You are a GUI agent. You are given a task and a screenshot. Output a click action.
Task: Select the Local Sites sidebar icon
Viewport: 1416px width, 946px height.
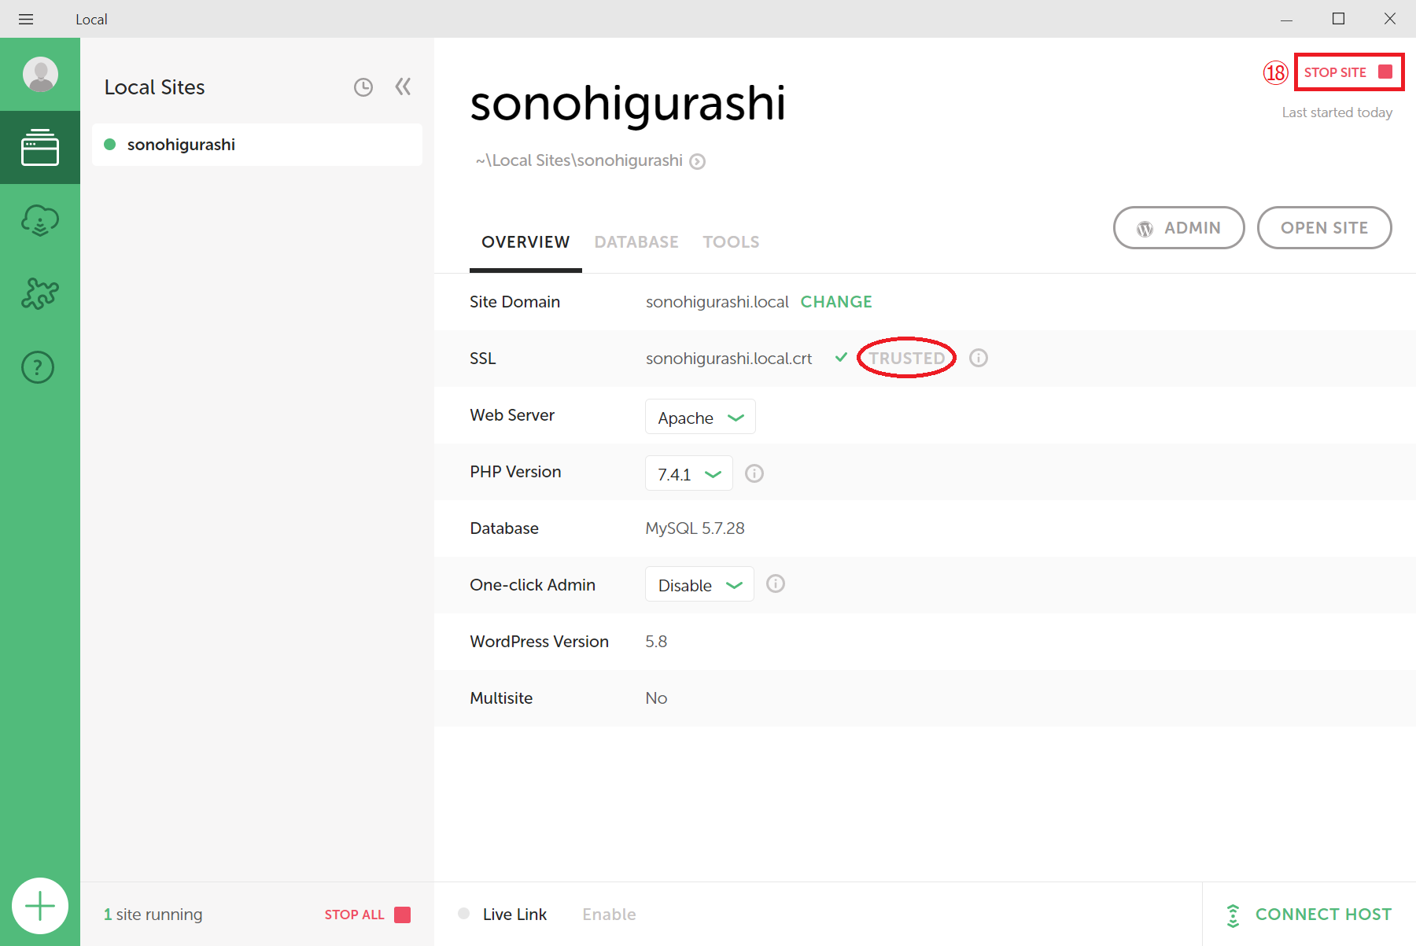click(40, 148)
